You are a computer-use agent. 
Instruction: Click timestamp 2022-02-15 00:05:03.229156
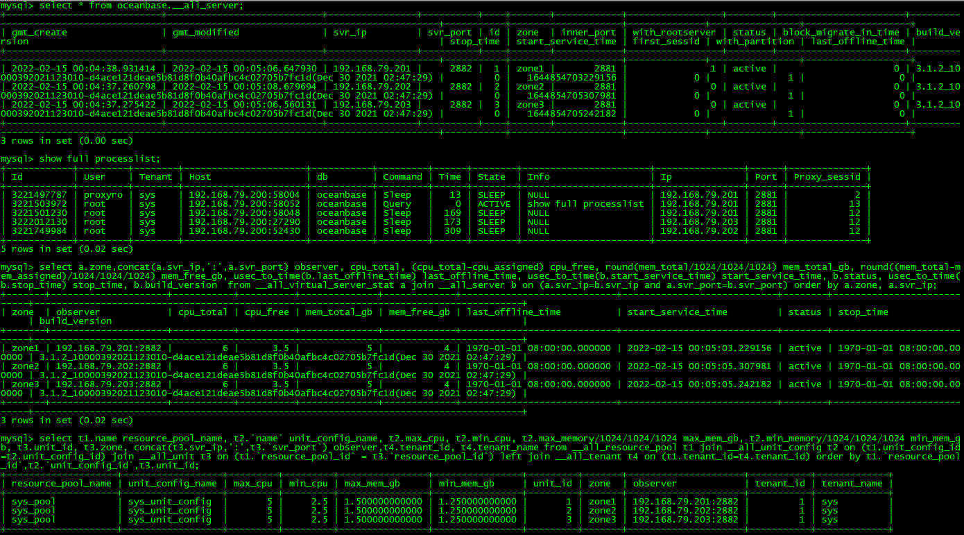(700, 348)
